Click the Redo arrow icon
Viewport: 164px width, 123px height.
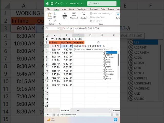[x=61, y=3]
